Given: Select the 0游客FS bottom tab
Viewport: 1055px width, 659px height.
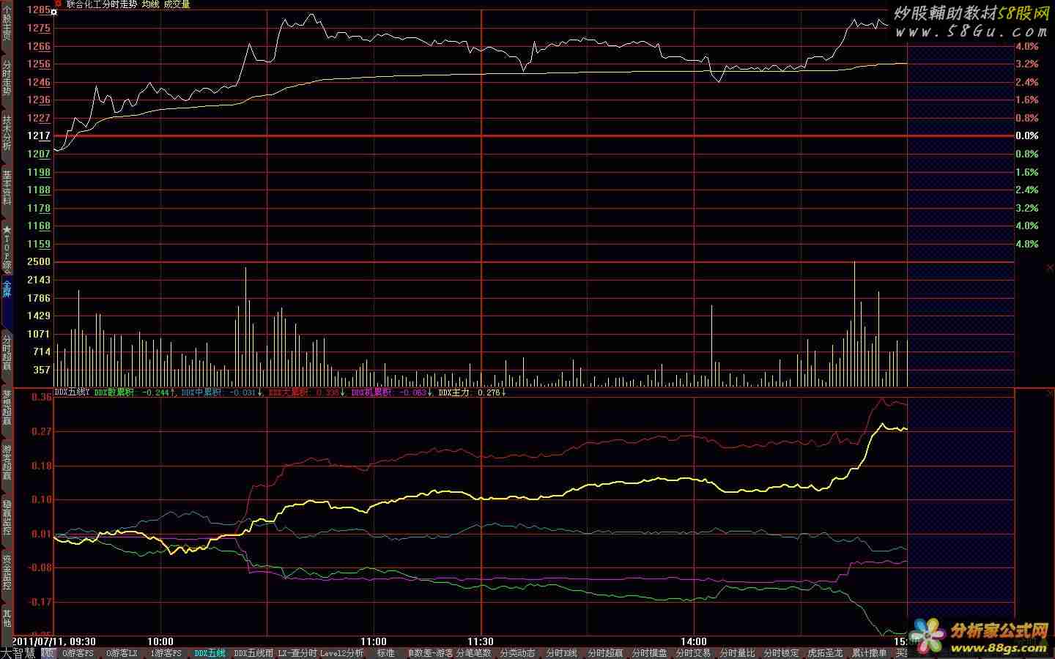Looking at the screenshot, I should point(78,653).
